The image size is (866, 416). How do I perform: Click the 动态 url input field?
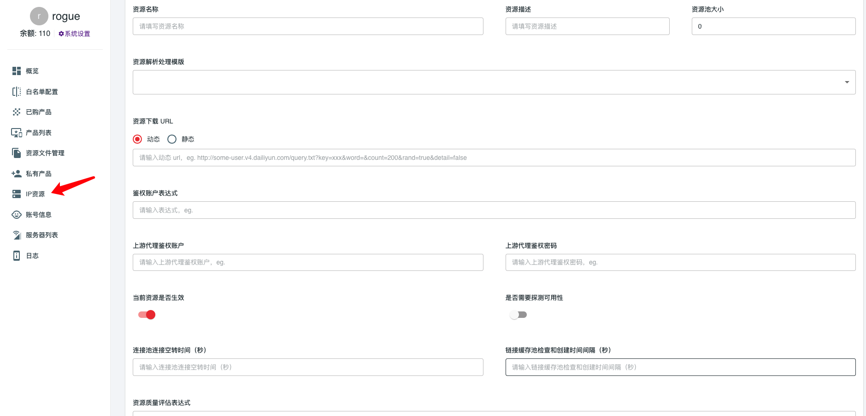[x=494, y=158]
